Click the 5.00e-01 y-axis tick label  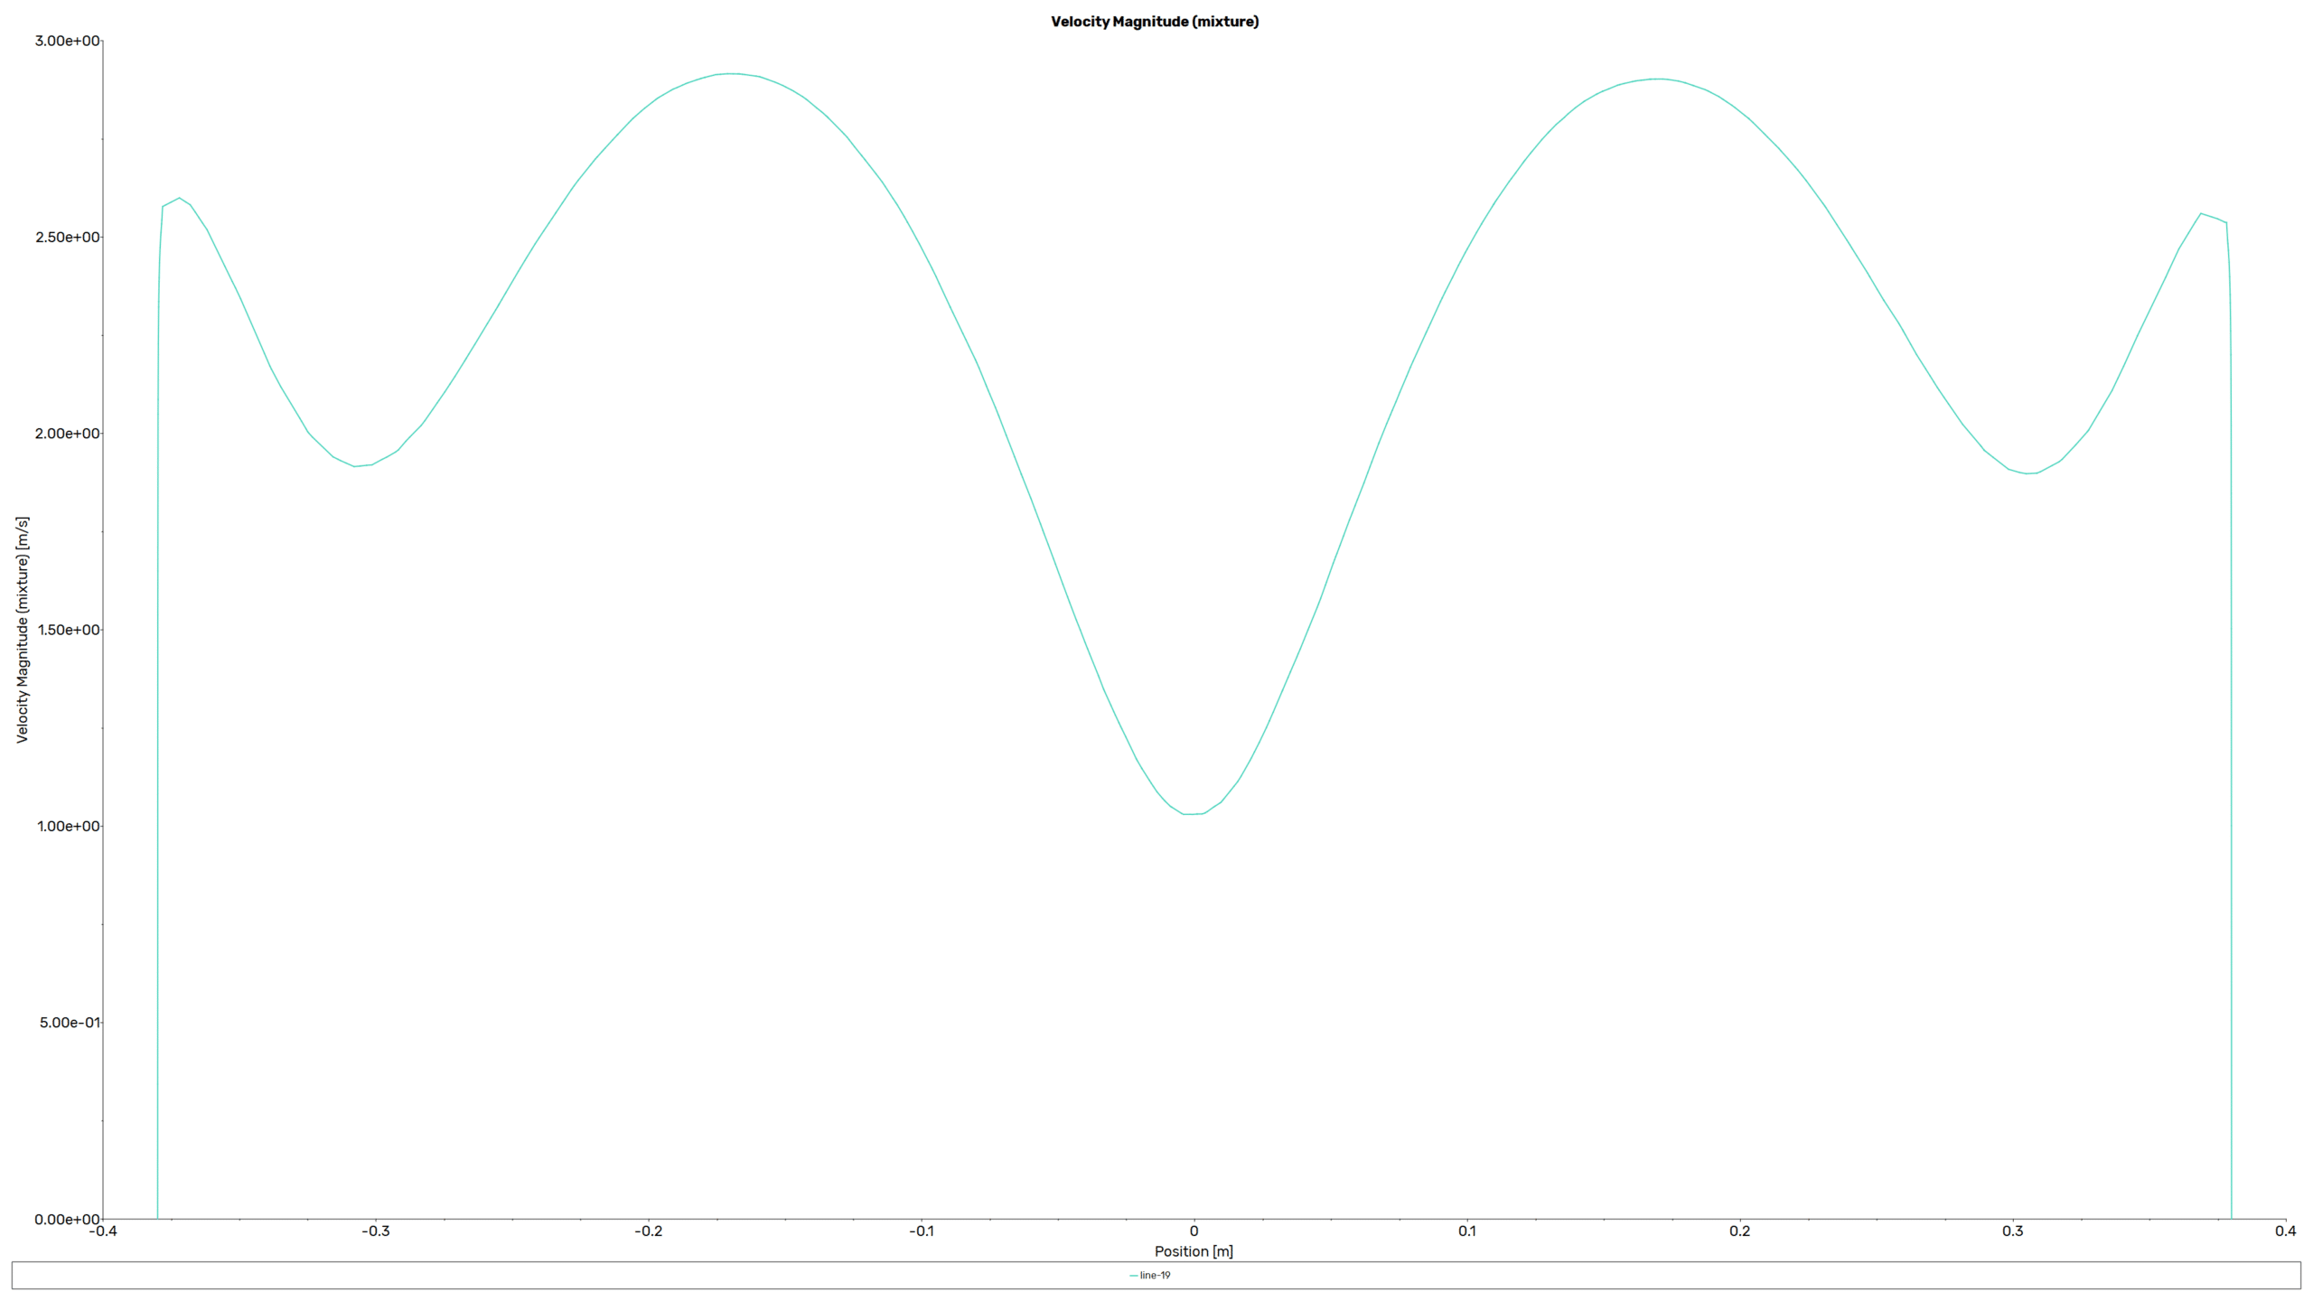tap(70, 1023)
